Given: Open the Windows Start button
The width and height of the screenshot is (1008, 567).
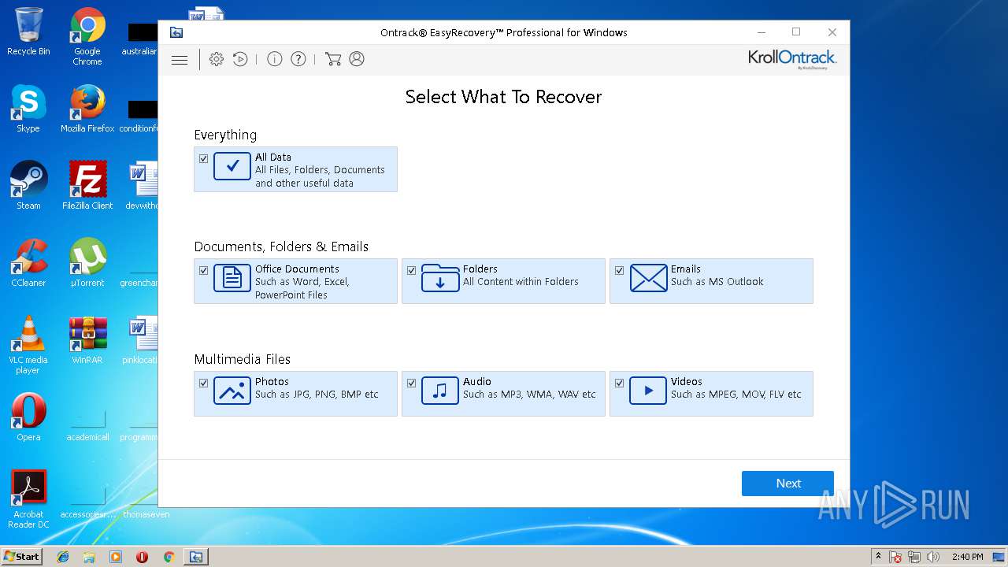Looking at the screenshot, I should pos(21,556).
